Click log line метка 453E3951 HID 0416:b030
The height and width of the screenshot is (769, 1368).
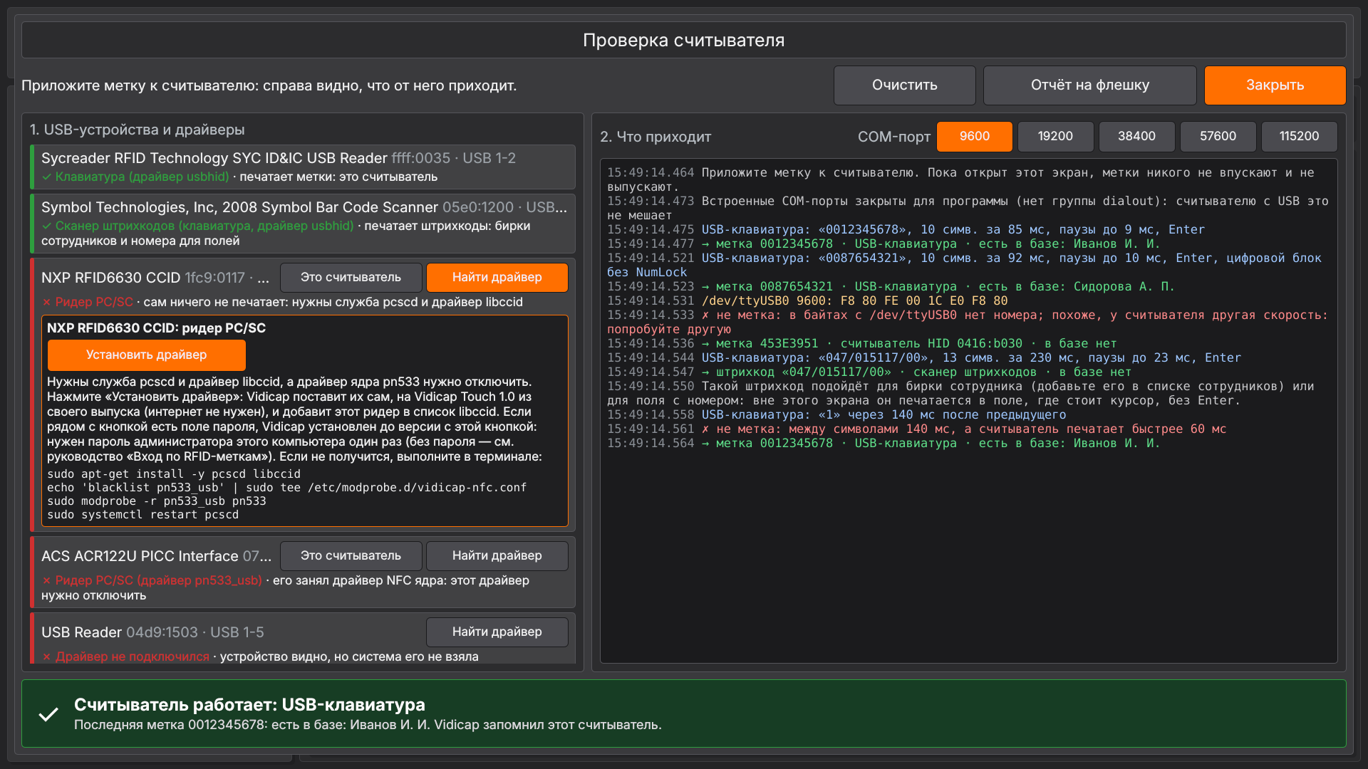coord(861,344)
